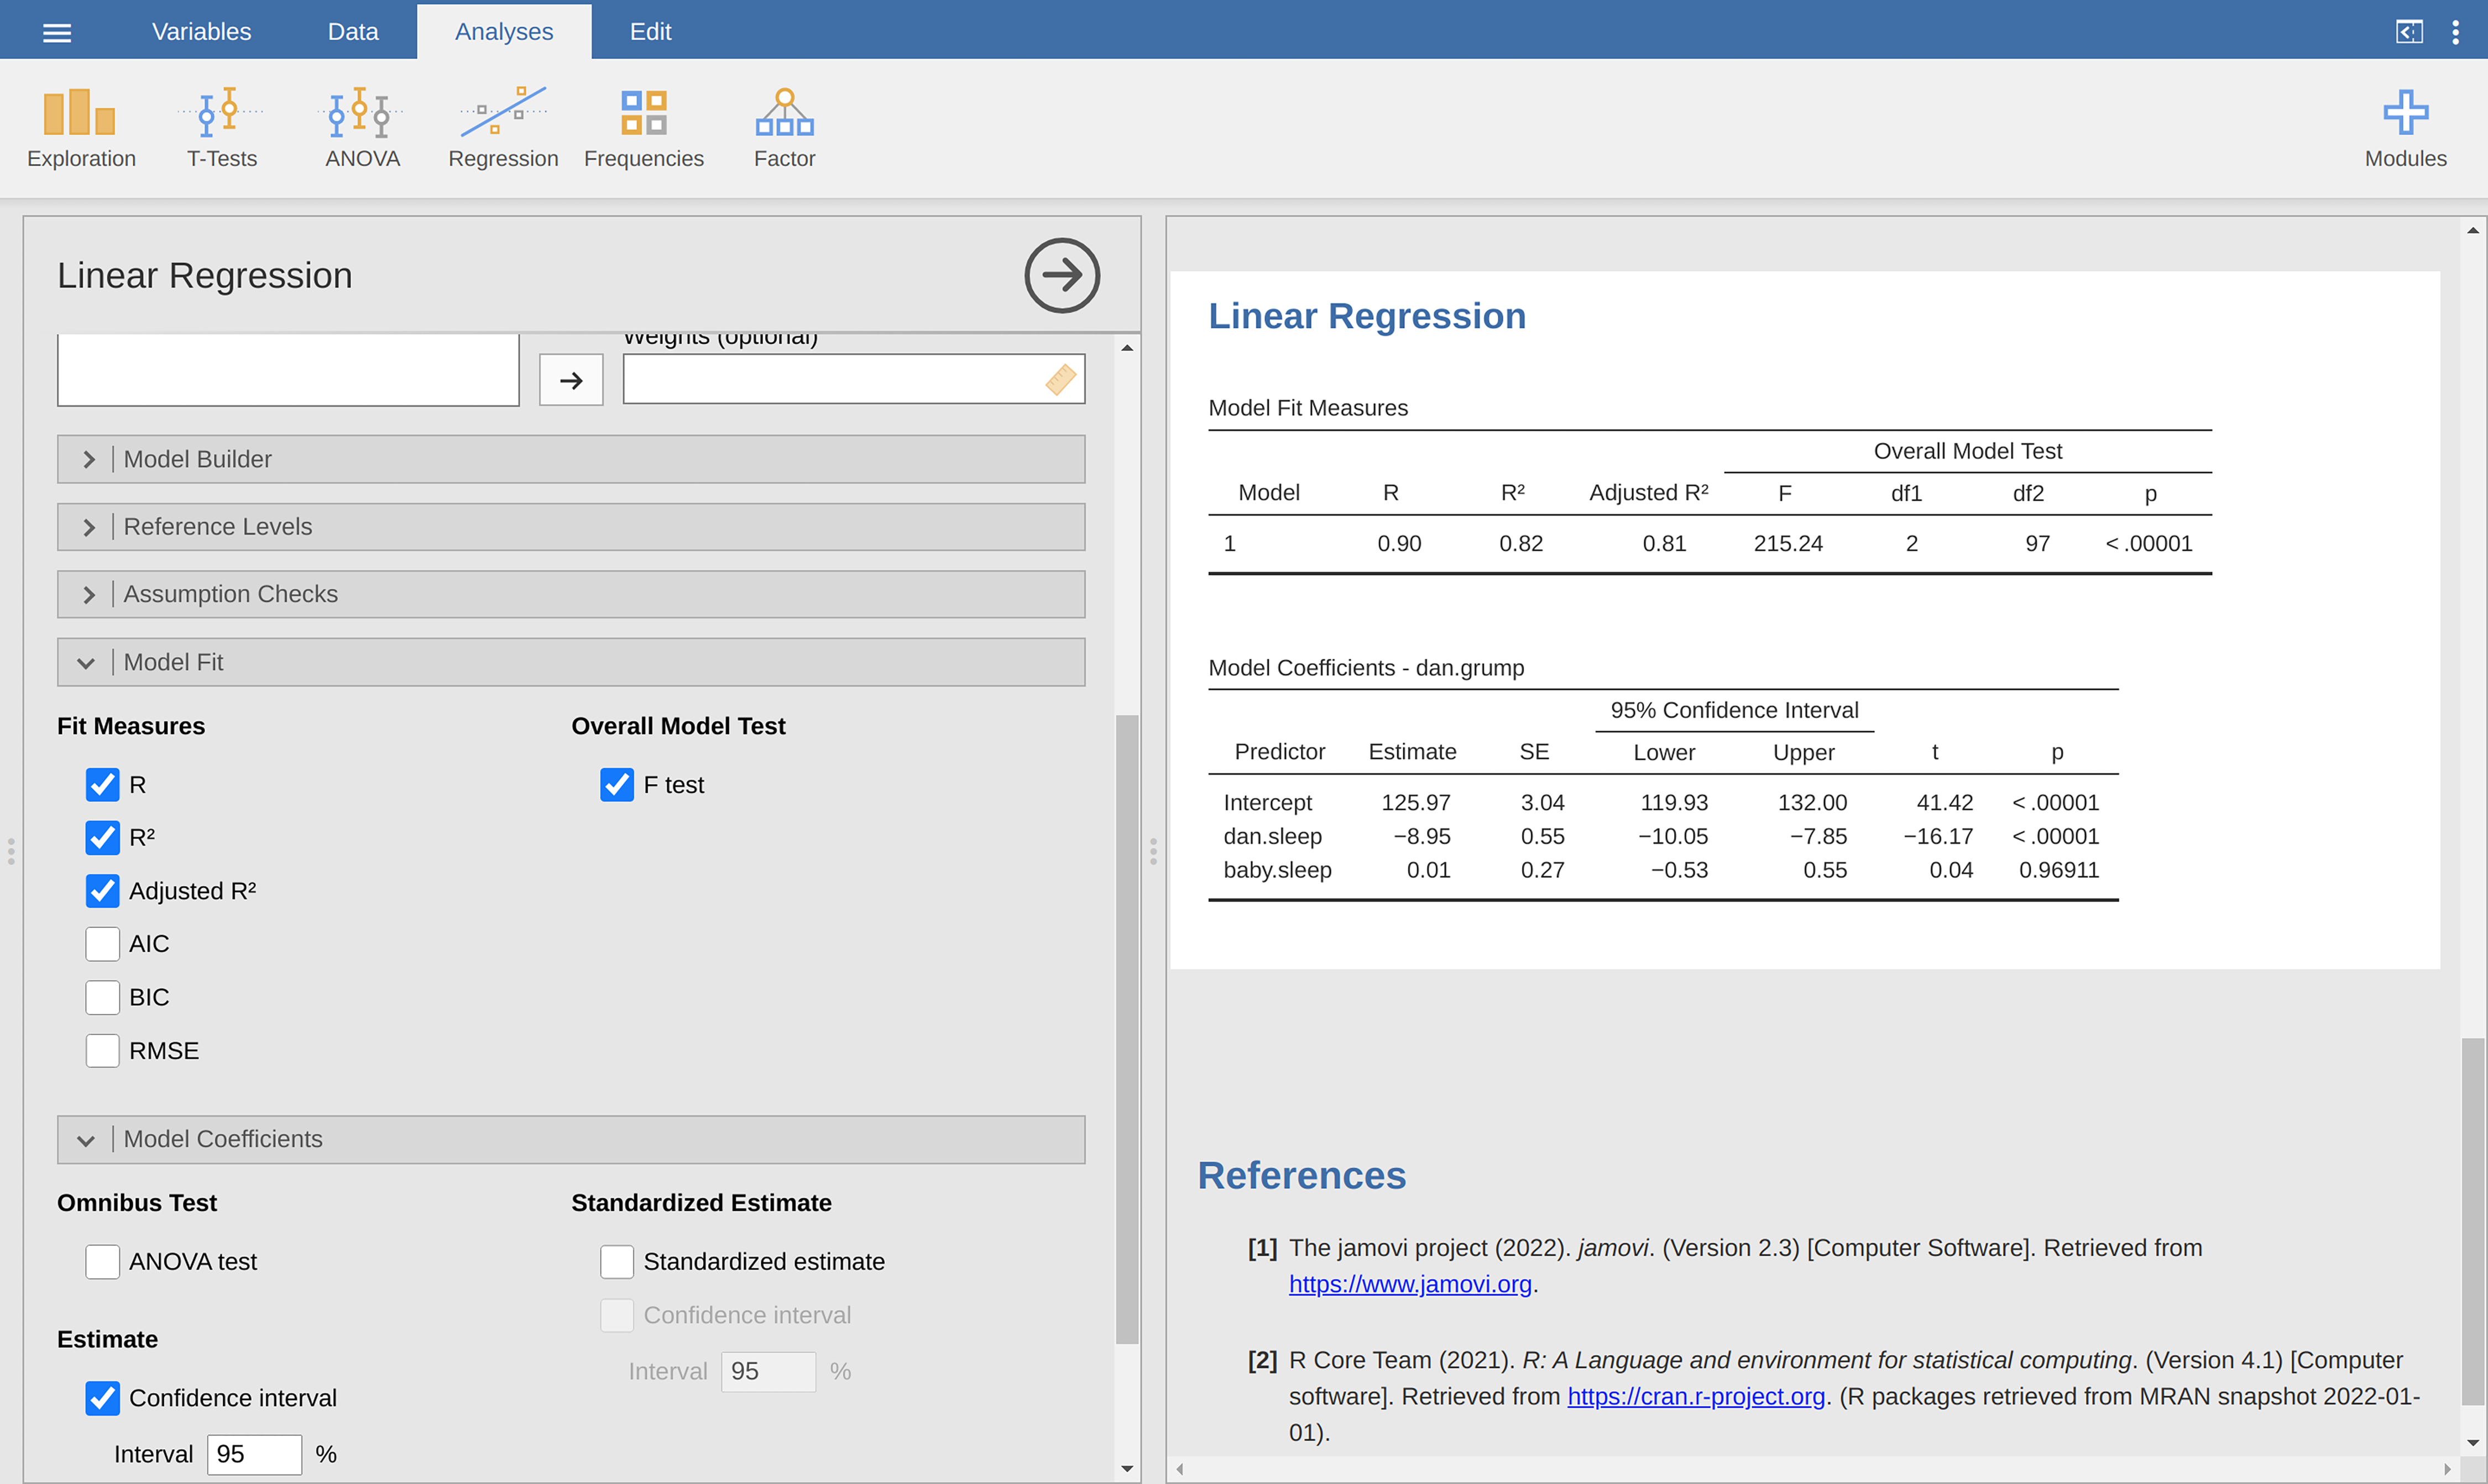Open the ANOVA analyses menu
This screenshot has width=2488, height=1484.
coord(362,128)
